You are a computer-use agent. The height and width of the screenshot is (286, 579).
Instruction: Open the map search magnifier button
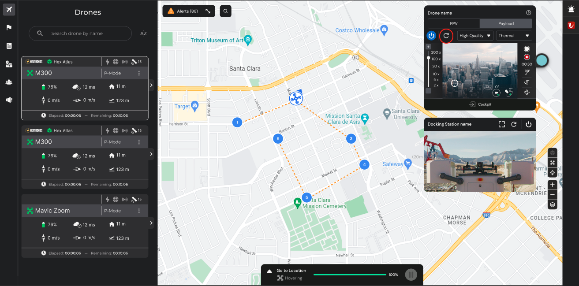pos(225,11)
